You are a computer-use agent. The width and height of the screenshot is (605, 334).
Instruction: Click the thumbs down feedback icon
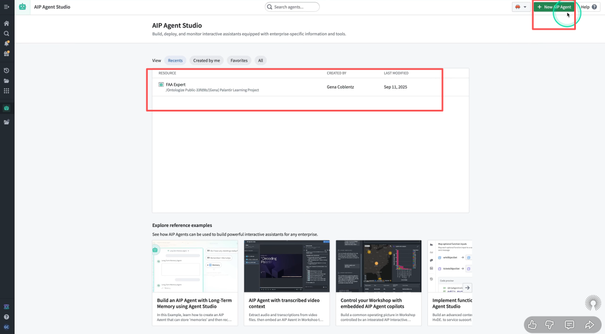[x=550, y=324]
